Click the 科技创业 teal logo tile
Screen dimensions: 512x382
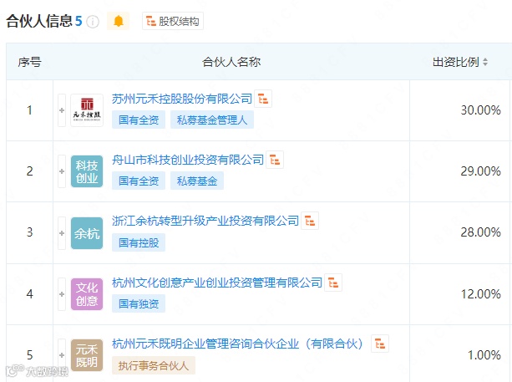[87, 171]
